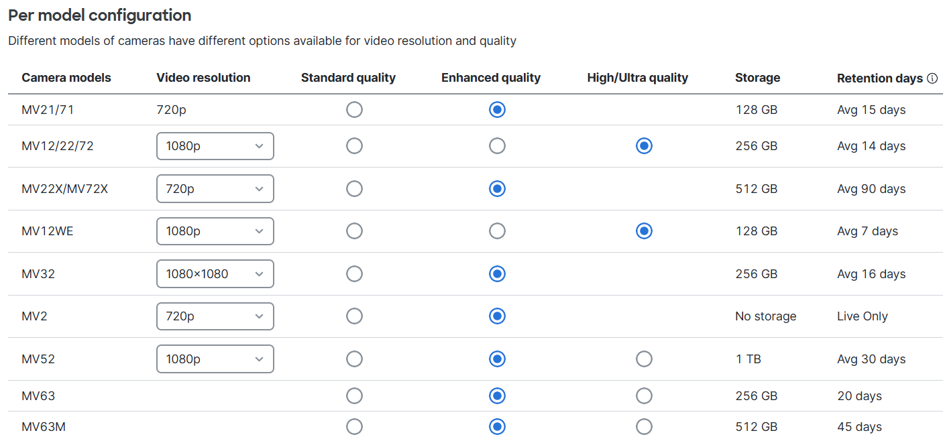Select Standard quality for MV2
This screenshot has height=441, width=943.
point(354,316)
